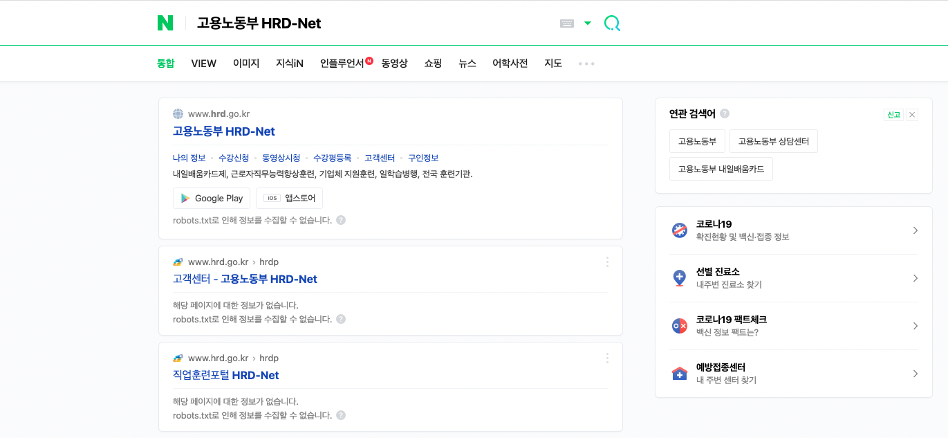Go to the 인플루언서 tab

(x=342, y=64)
